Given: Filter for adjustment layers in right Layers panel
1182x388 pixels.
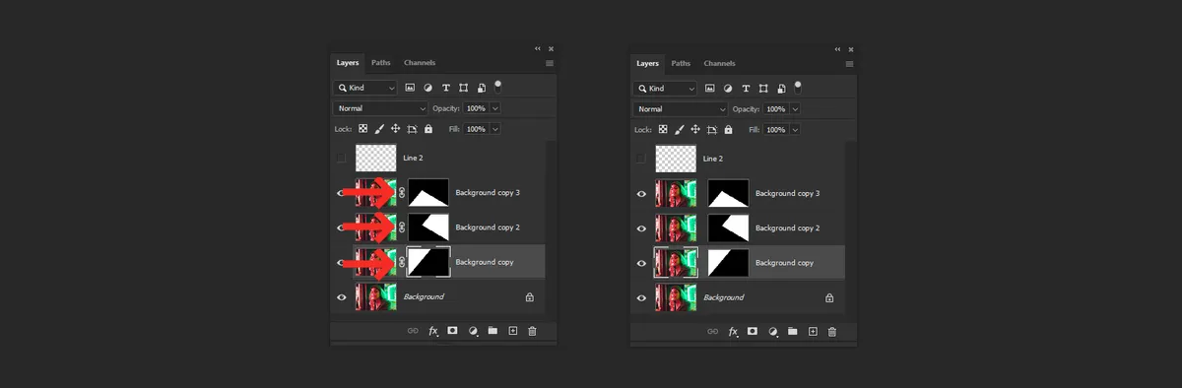Looking at the screenshot, I should (x=728, y=88).
